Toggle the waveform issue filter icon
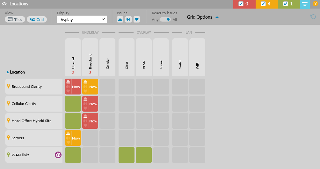320x169 pixels. [x=128, y=20]
